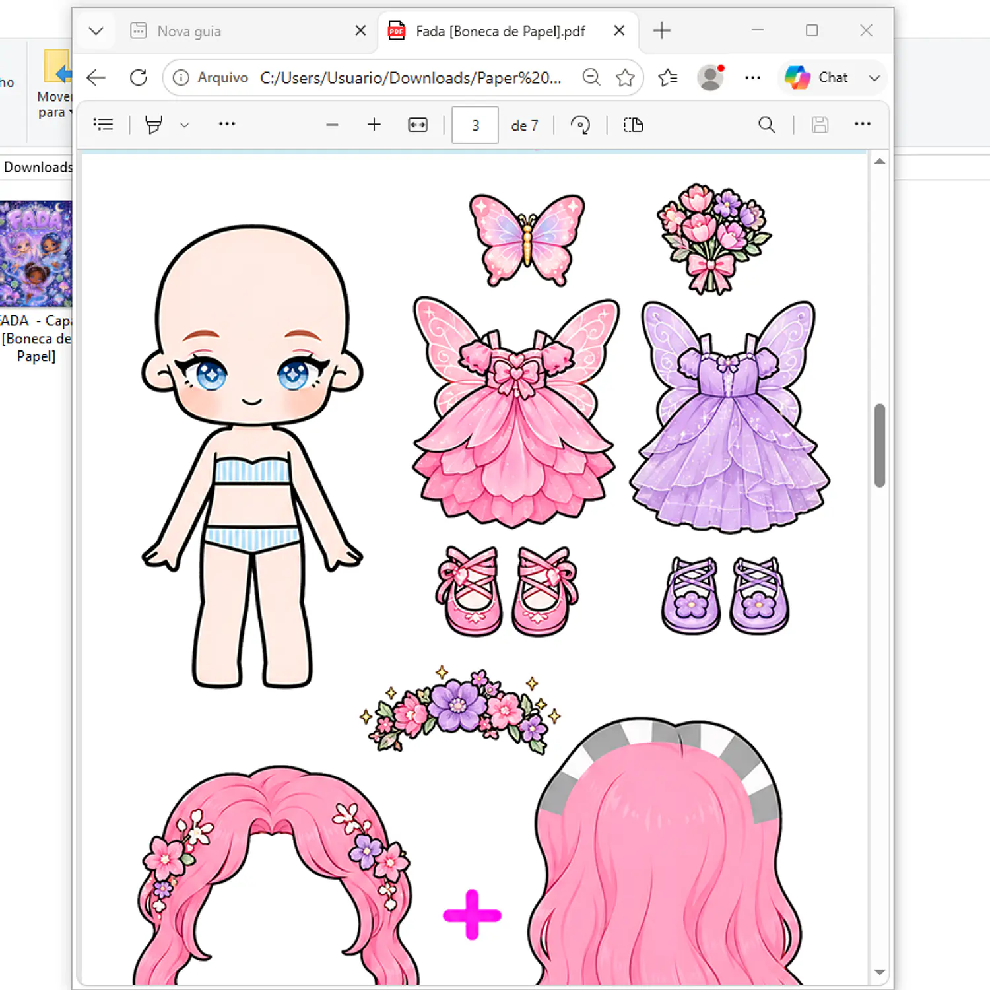Click the address bar file path
990x990 pixels.
[x=411, y=78]
